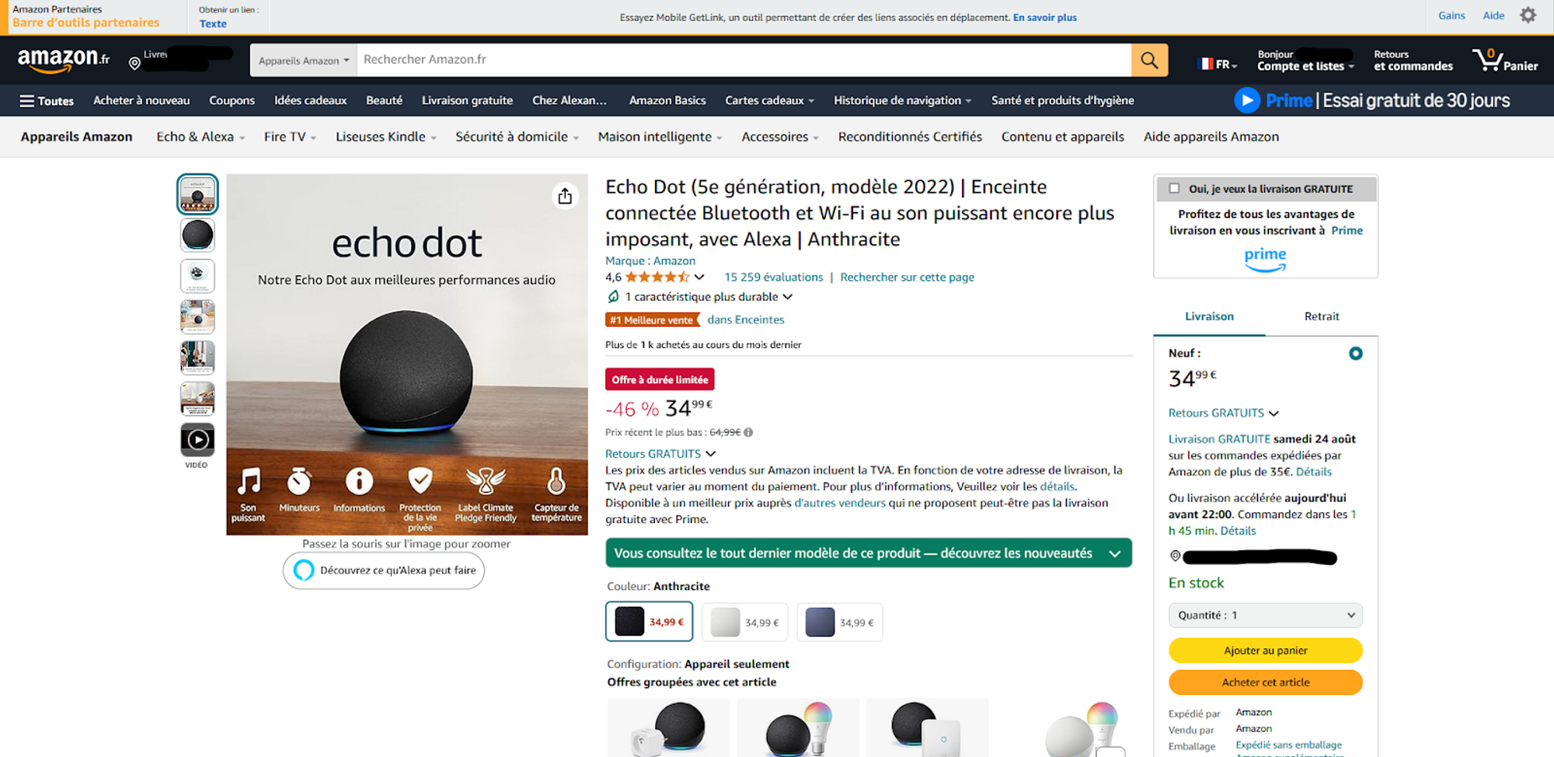Click the Prime video play icon

point(1247,100)
